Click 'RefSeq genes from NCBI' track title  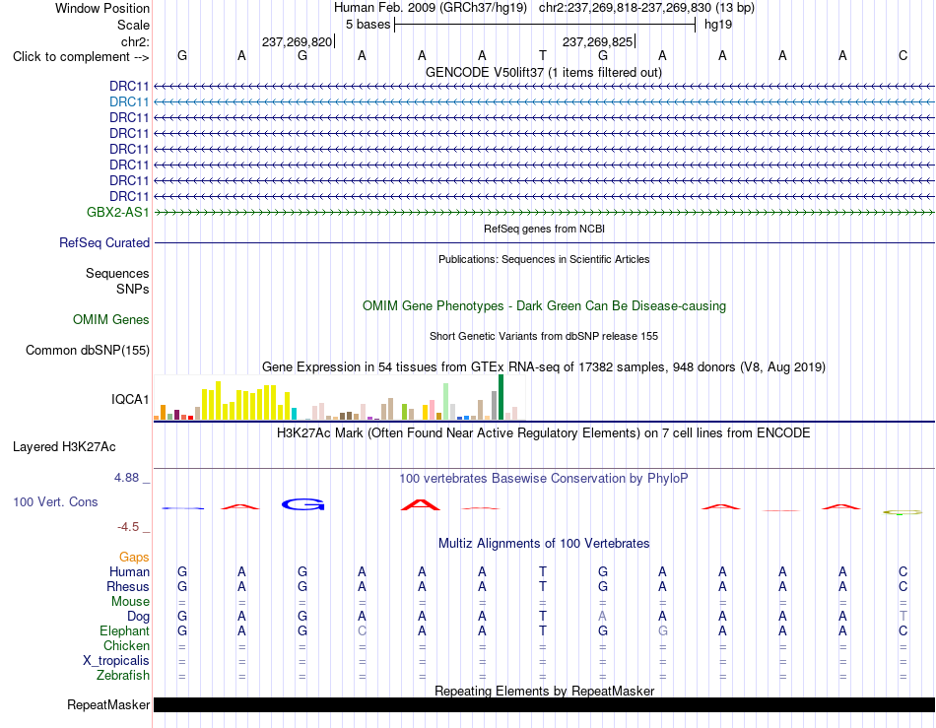tap(545, 229)
